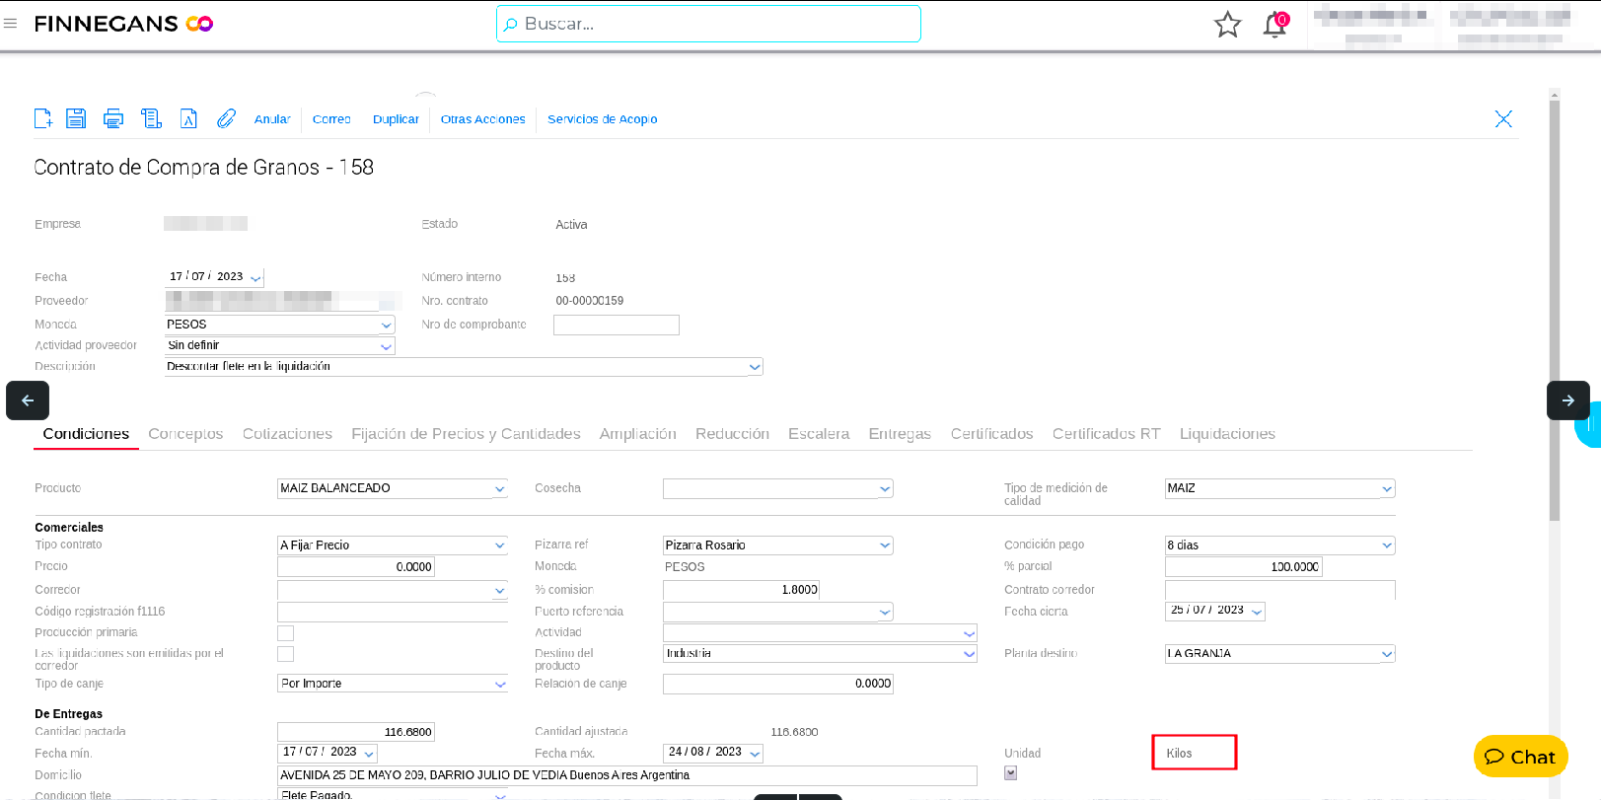Screen dimensions: 1601x800
Task: Click the Buscar search field
Action: click(708, 24)
